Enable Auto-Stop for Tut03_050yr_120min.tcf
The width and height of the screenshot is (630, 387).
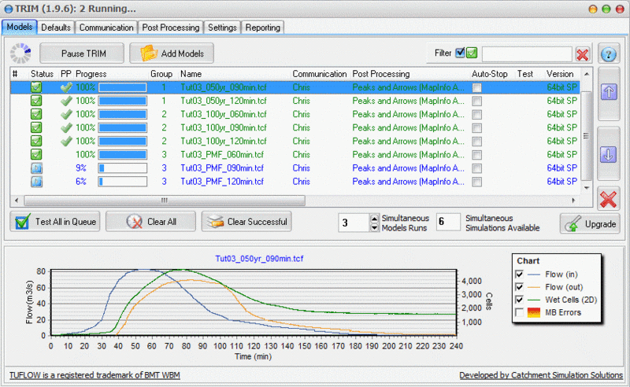click(x=476, y=101)
